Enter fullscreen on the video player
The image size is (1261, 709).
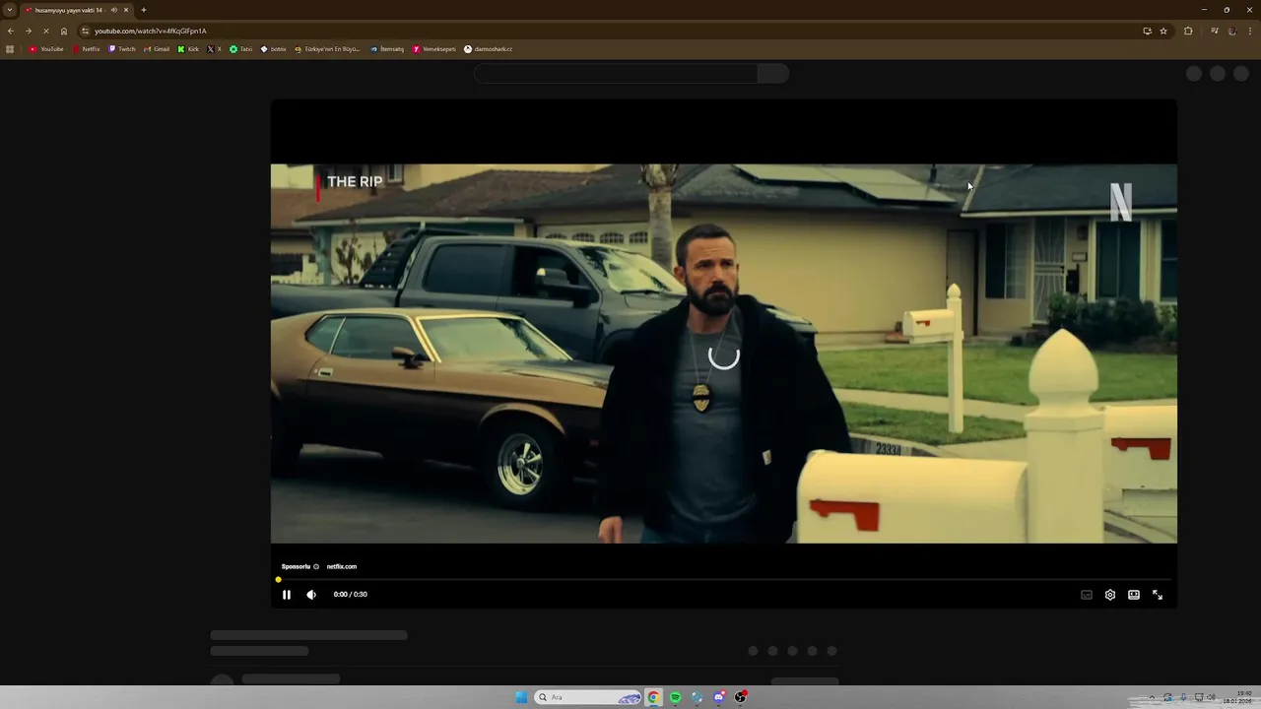(1158, 595)
